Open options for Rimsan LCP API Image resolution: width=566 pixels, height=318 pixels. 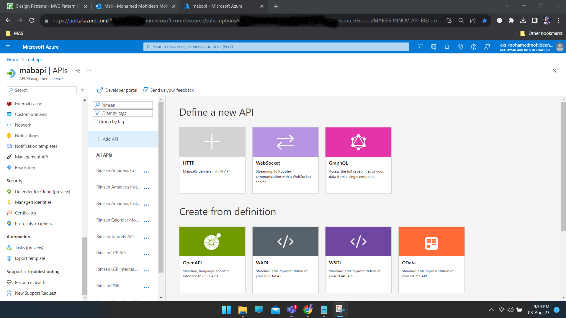[147, 255]
